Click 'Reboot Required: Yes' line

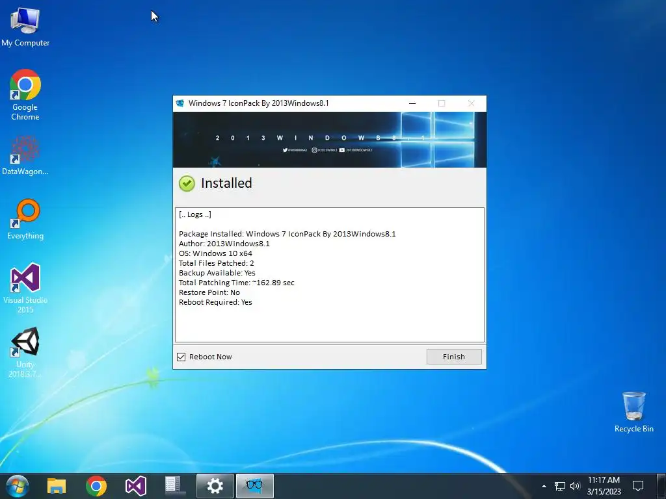[215, 302]
